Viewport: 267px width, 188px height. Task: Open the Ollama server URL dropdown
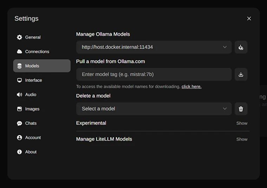click(154, 47)
